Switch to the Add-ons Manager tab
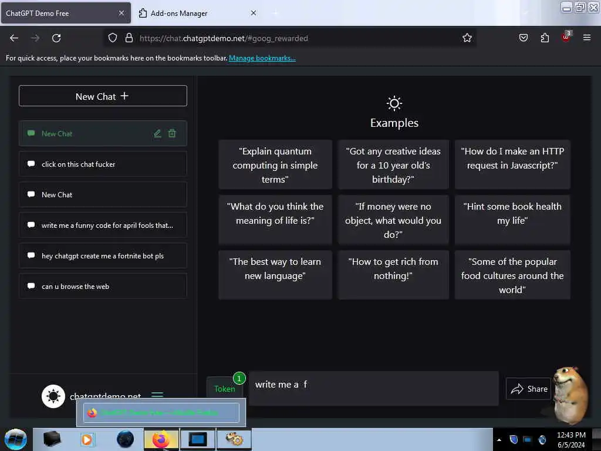The image size is (601, 451). click(197, 13)
